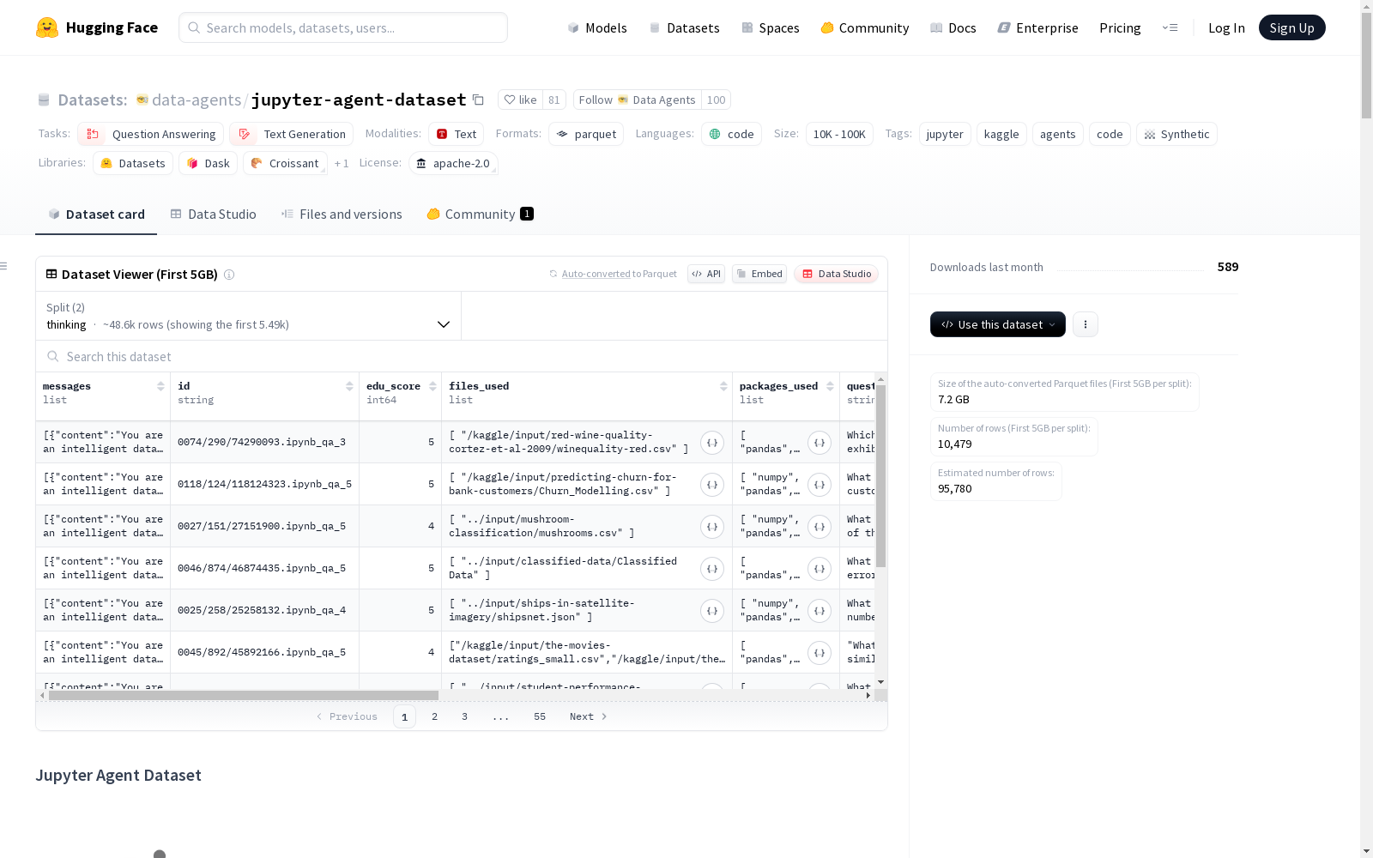
Task: Expand files_used JSON for the mushrooms.csv row
Action: (712, 527)
